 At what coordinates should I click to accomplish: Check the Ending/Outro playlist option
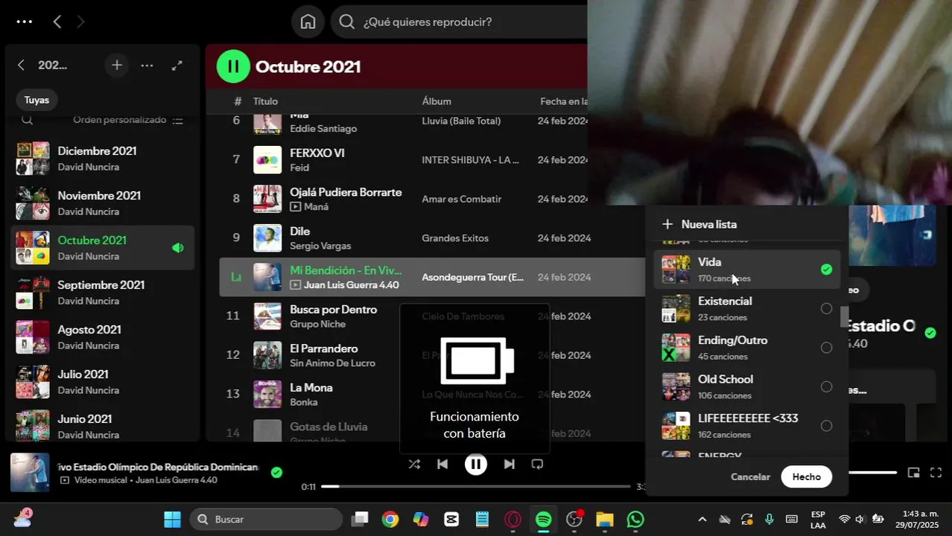(x=826, y=348)
